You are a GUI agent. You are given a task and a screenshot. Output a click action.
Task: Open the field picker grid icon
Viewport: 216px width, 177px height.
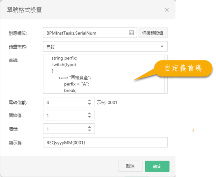[x=131, y=33]
